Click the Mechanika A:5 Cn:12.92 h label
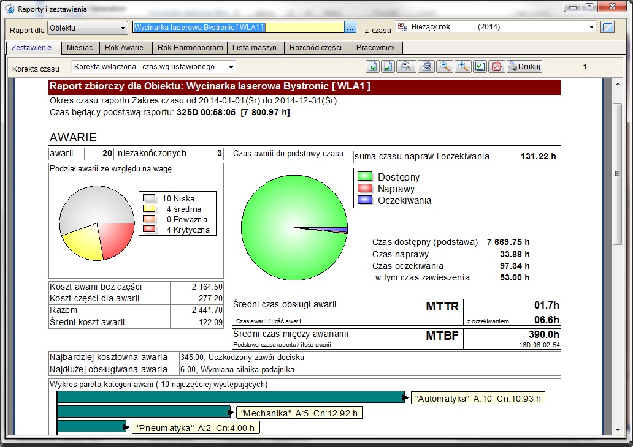Image resolution: width=633 pixels, height=447 pixels. pos(299,413)
